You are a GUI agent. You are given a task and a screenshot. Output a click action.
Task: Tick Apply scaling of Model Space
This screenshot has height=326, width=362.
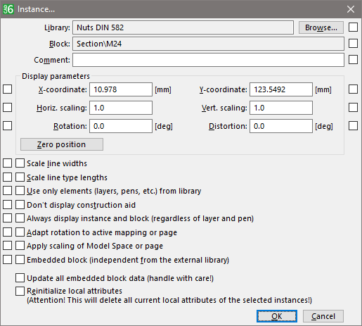coord(20,246)
